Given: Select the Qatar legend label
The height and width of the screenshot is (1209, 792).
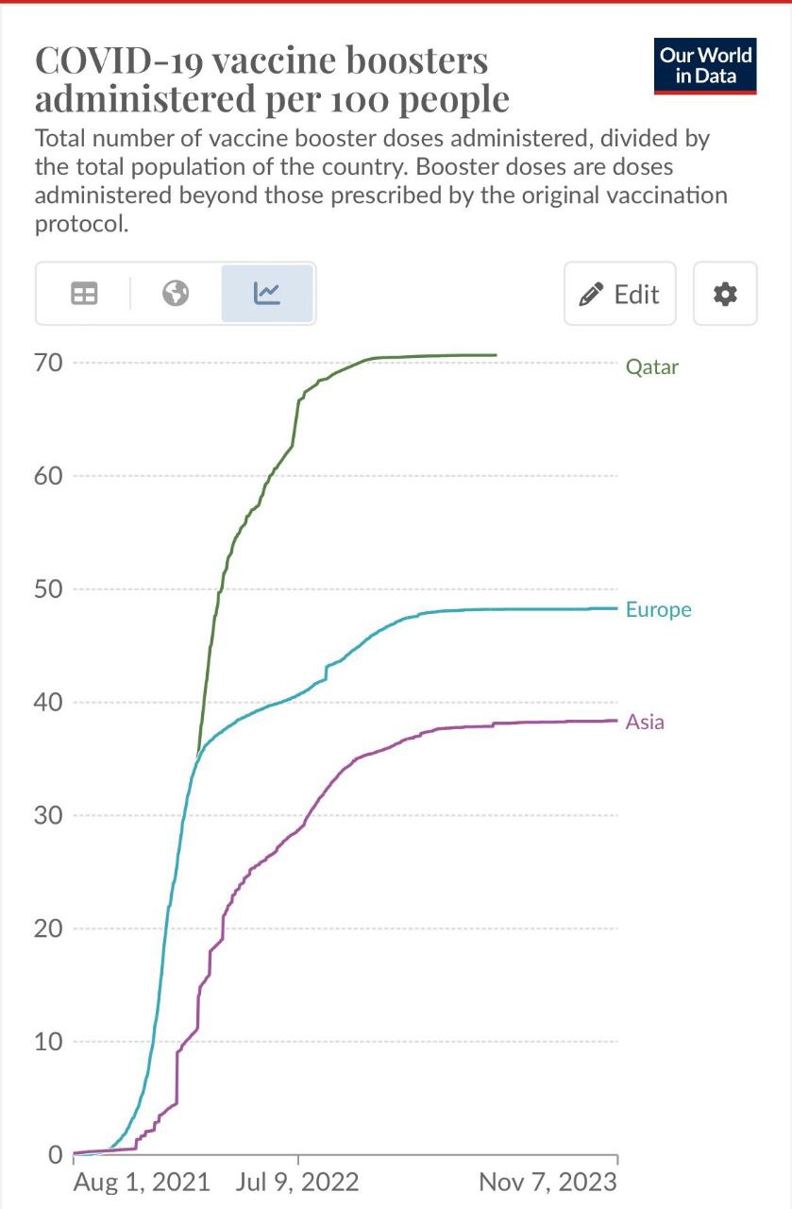Looking at the screenshot, I should (x=651, y=367).
